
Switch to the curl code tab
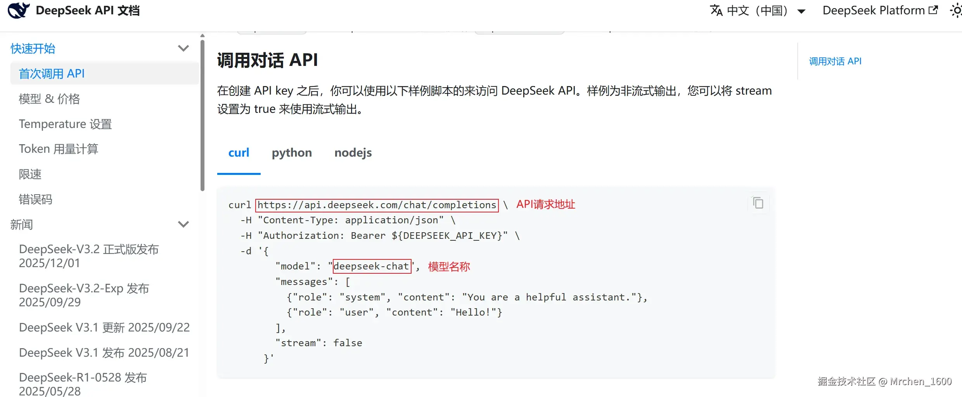(239, 153)
